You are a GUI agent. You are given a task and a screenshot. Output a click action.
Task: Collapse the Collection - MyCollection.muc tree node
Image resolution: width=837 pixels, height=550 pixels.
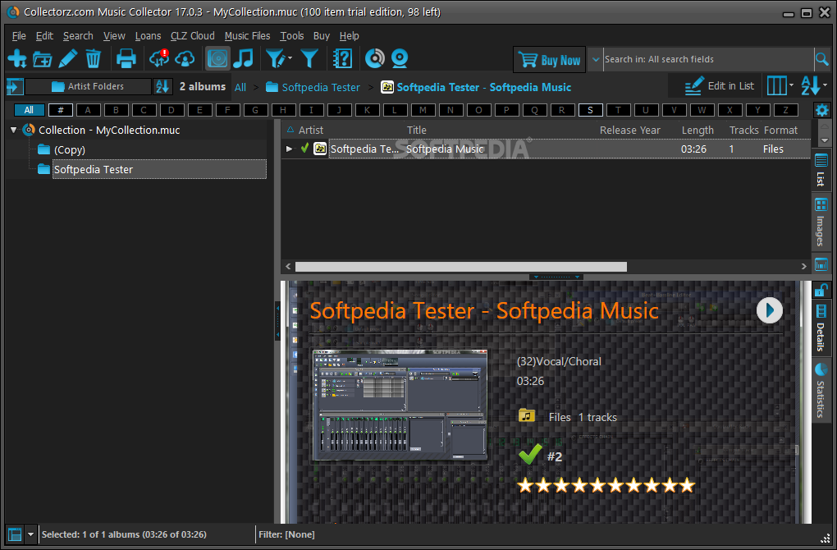pyautogui.click(x=13, y=130)
